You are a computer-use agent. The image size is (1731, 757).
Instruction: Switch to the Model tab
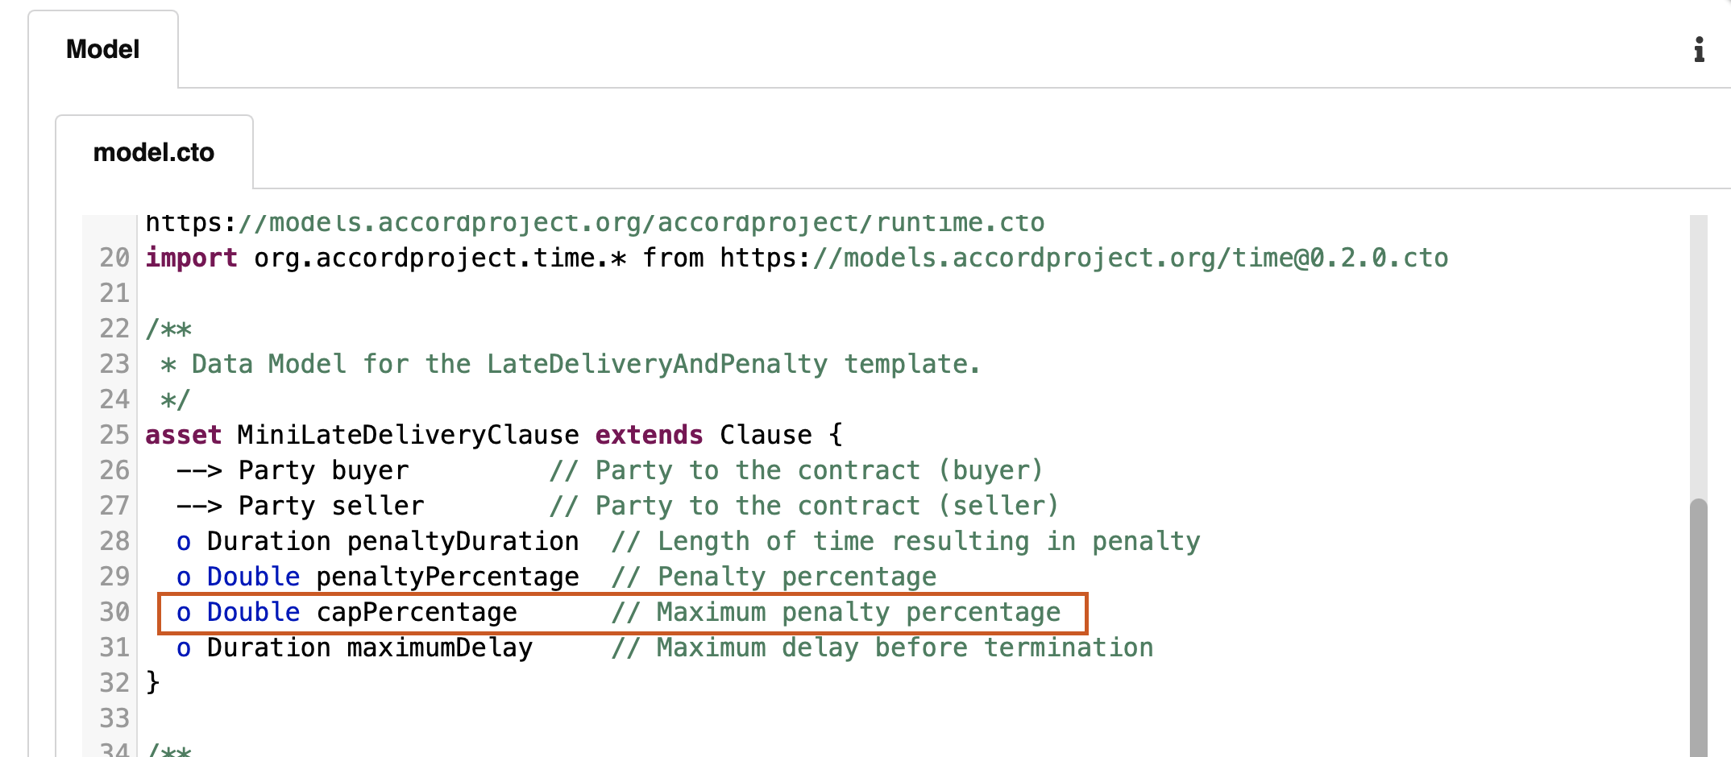pyautogui.click(x=102, y=50)
